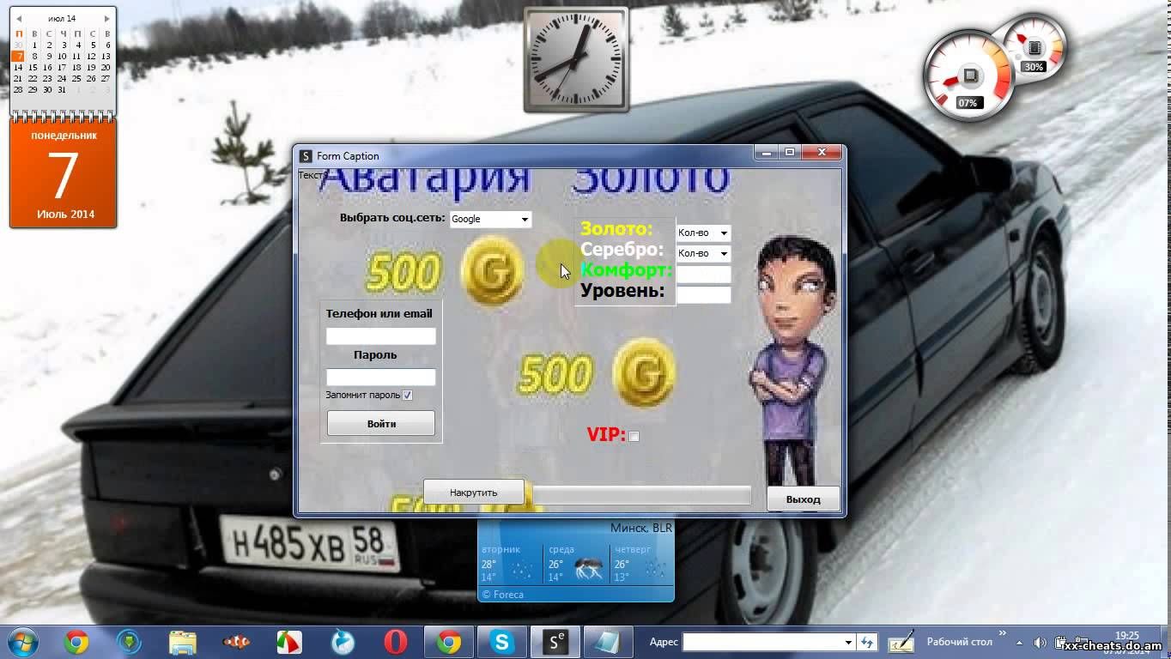Focus the "Пароль" password field
The height and width of the screenshot is (659, 1171).
click(380, 377)
